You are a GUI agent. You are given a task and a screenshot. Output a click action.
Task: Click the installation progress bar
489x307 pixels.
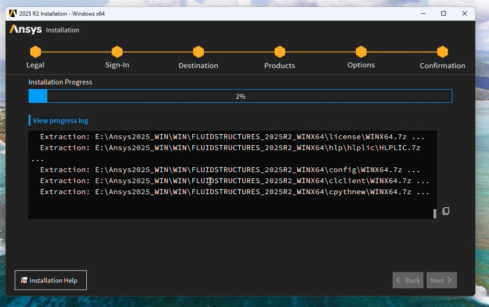(x=240, y=96)
